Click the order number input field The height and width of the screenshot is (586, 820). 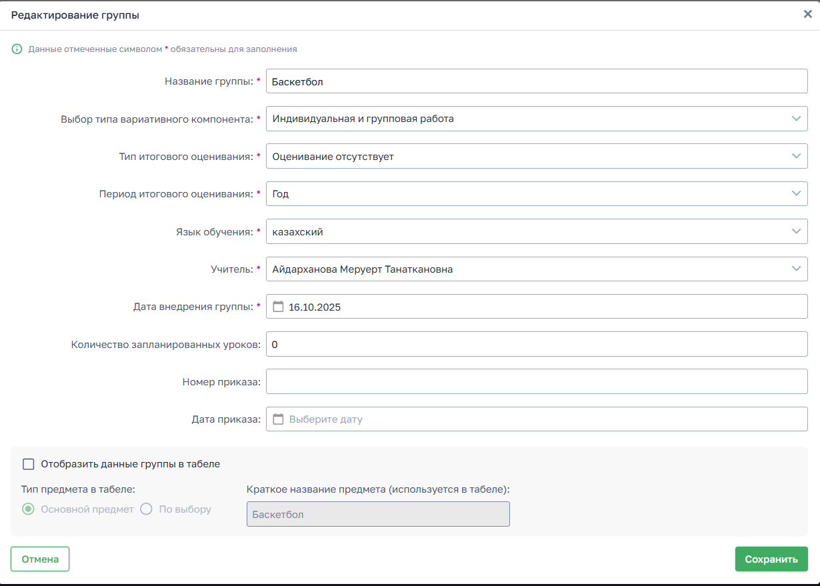pos(536,382)
